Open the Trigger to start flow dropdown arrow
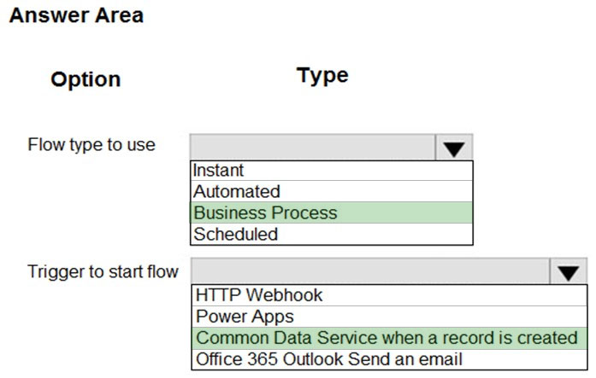This screenshot has height=378, width=596. pos(569,271)
